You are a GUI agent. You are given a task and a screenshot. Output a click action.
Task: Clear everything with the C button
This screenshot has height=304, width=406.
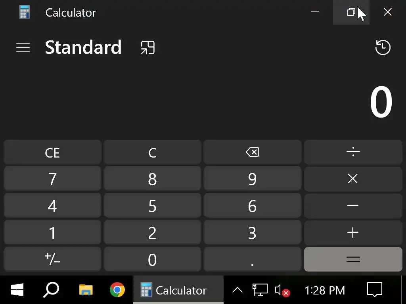152,152
